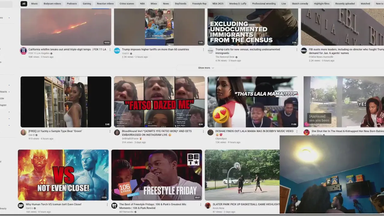Select the NBA 2K25 filter chip
The image size is (384, 216).
pyautogui.click(x=218, y=4)
